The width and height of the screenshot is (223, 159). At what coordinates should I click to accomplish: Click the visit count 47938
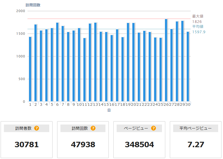83,144
